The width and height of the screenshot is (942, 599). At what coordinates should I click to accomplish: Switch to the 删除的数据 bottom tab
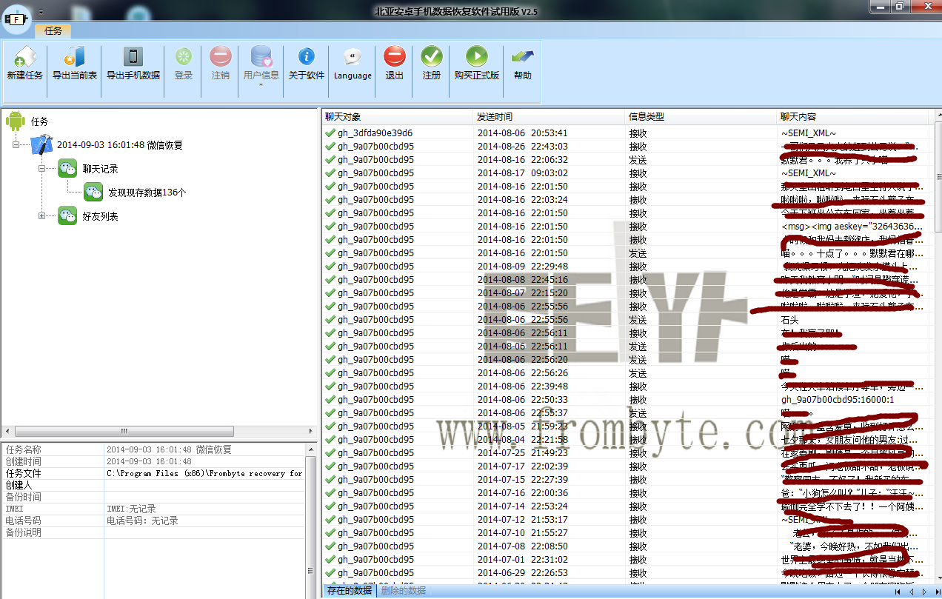404,591
